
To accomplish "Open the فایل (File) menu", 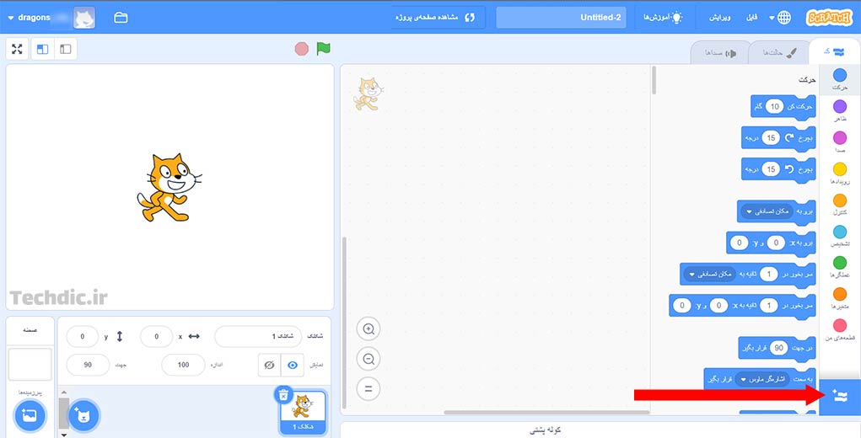I will coord(751,18).
